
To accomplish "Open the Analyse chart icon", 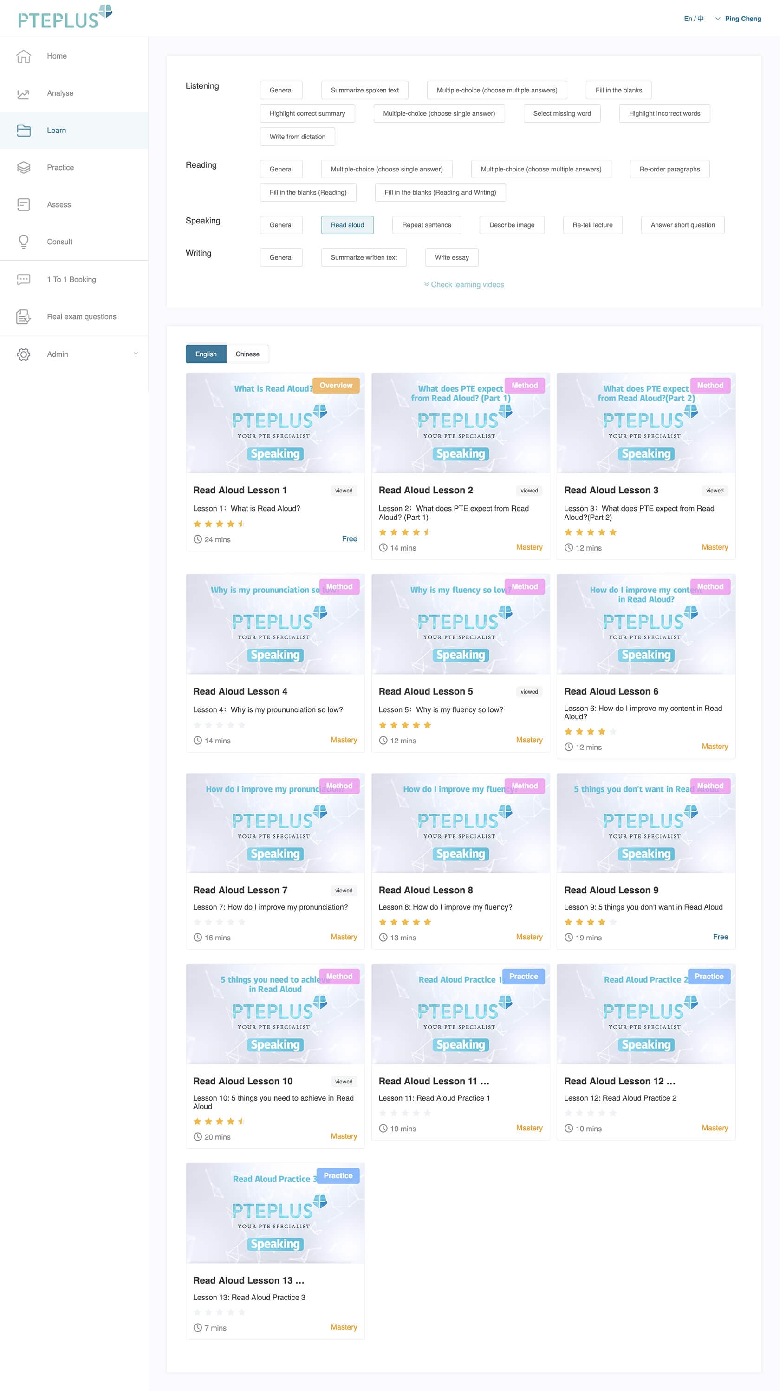I will tap(23, 93).
